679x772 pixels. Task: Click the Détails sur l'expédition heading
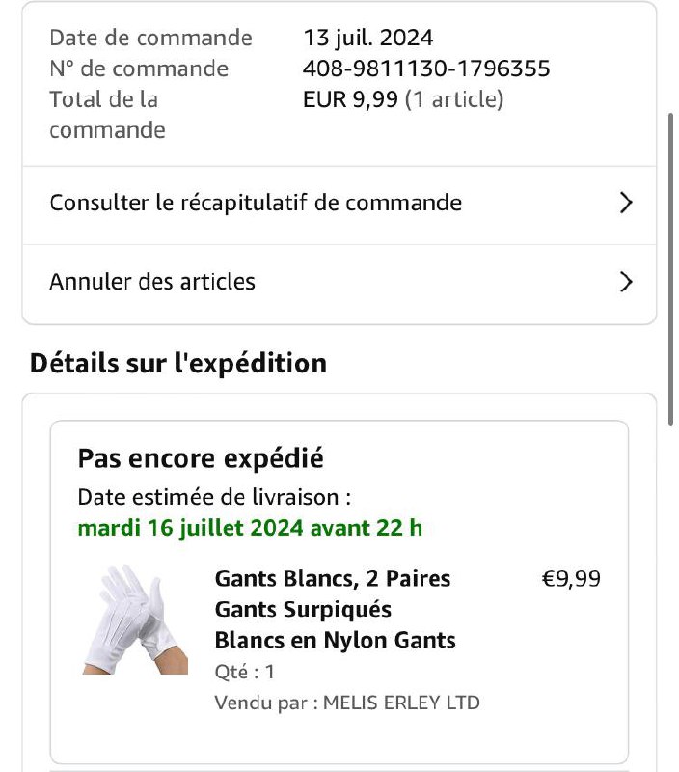[x=178, y=364]
